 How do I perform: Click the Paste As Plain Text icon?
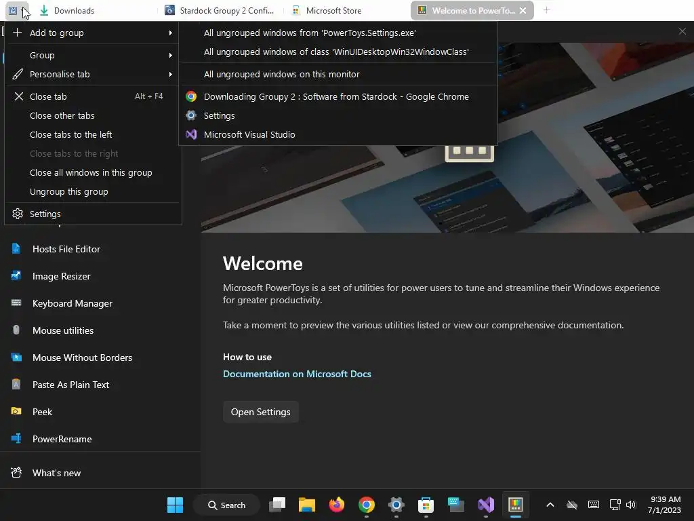click(x=16, y=384)
